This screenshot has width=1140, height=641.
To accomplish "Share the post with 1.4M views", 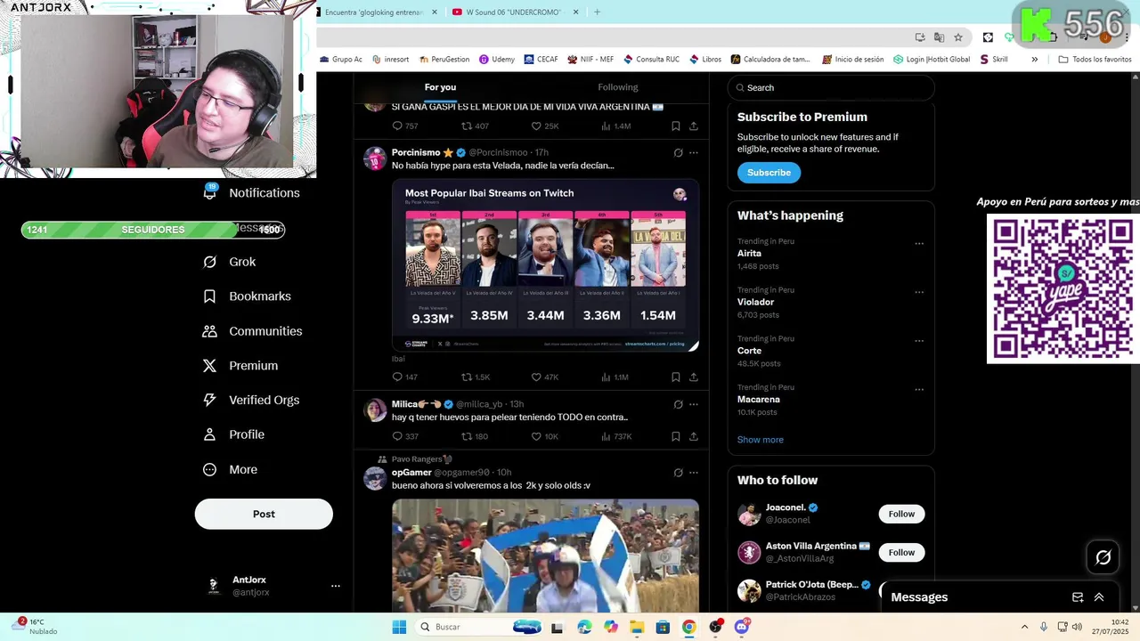I will pyautogui.click(x=693, y=126).
